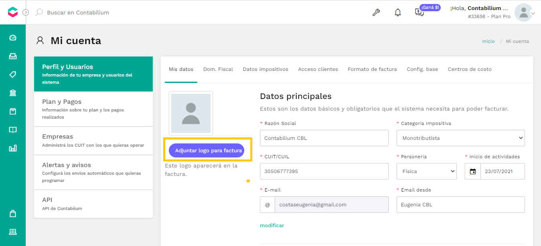Open the user avatar menu
541x246 pixels.
click(524, 12)
